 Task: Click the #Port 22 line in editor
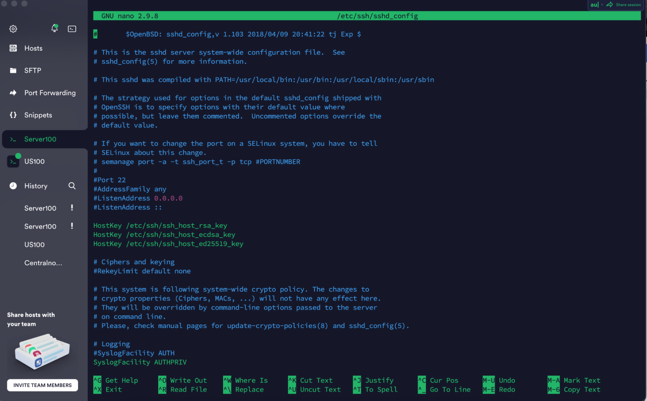pos(109,180)
